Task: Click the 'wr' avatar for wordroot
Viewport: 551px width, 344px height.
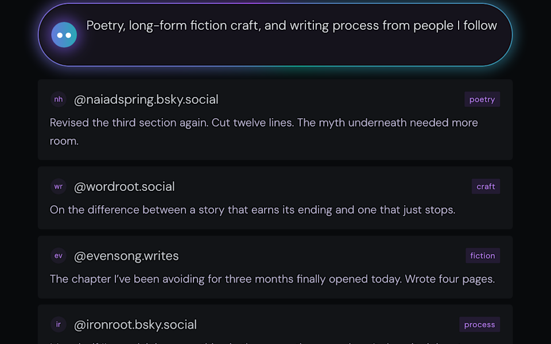Action: click(x=59, y=186)
